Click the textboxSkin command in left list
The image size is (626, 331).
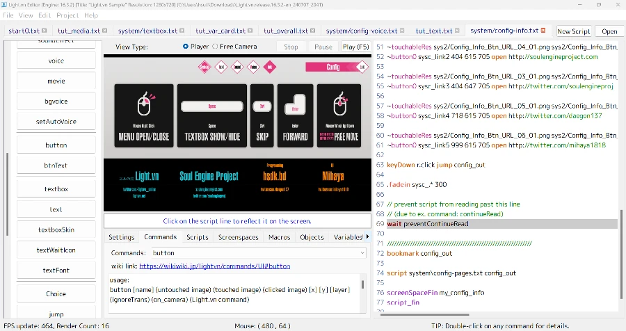pos(56,229)
